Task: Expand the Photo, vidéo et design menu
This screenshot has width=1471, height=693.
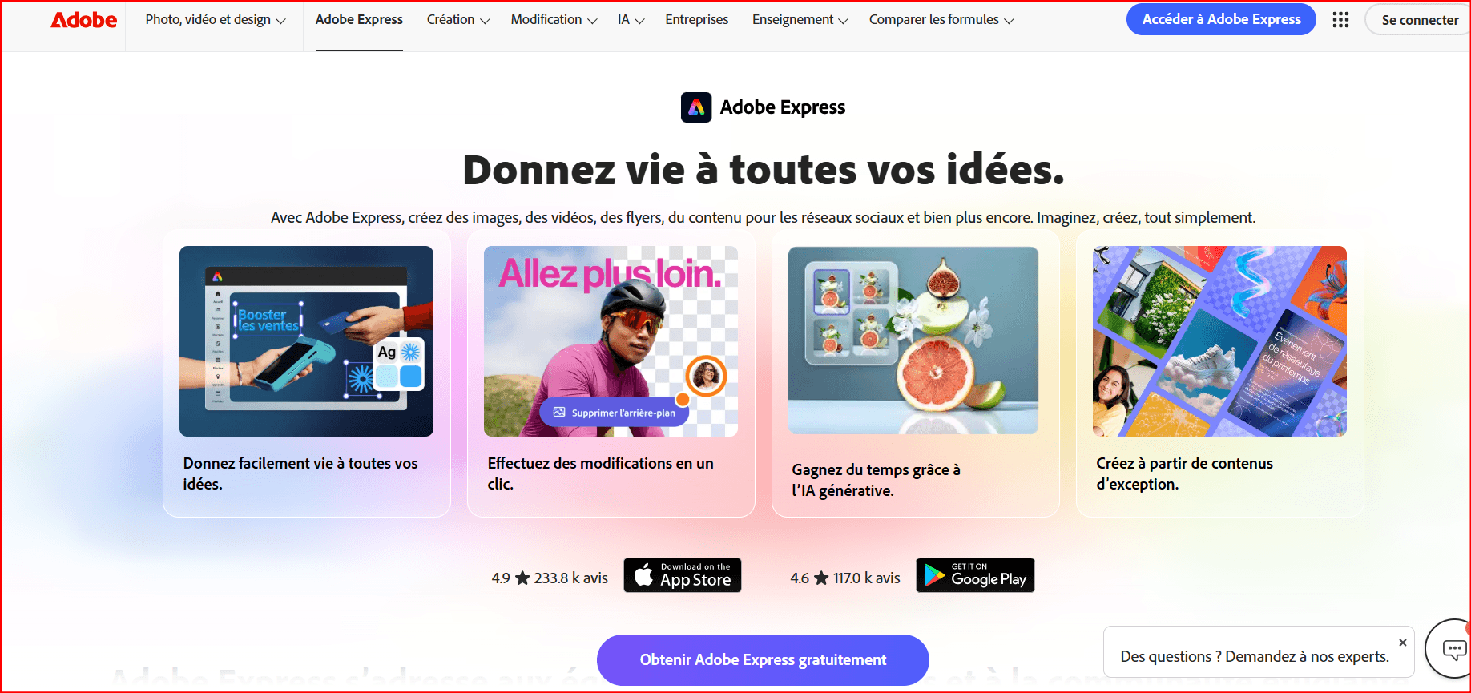Action: click(216, 20)
